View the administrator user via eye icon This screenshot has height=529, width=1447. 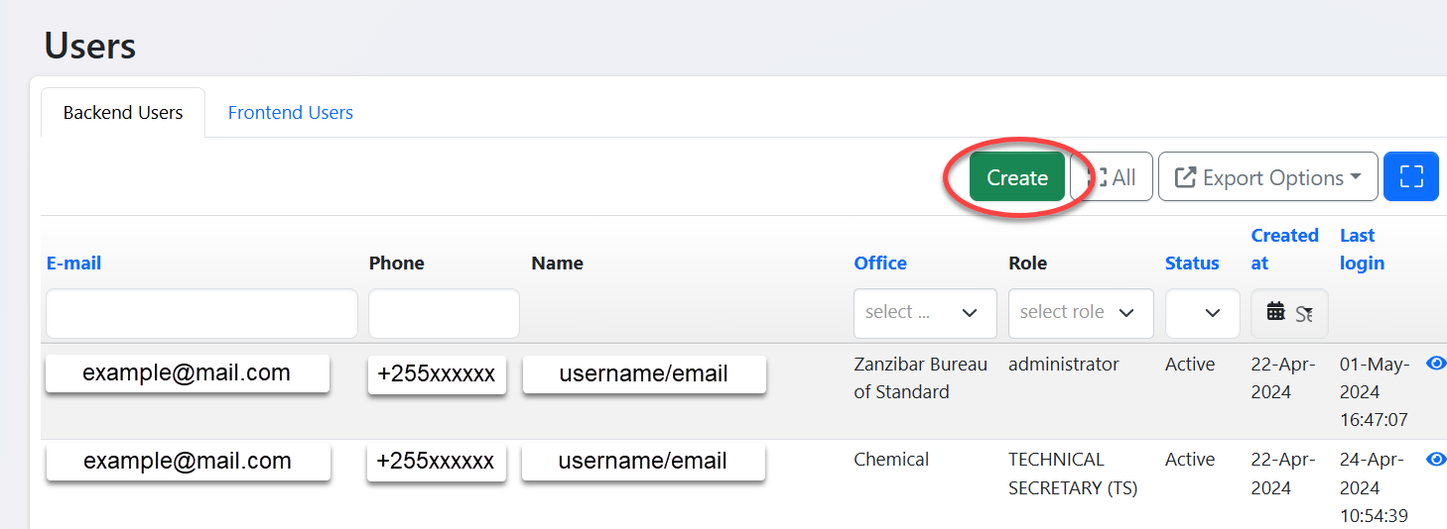click(1435, 365)
